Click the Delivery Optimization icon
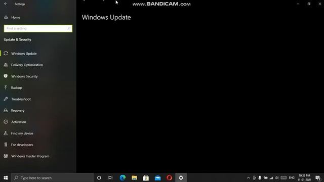The image size is (324, 182). click(x=6, y=65)
